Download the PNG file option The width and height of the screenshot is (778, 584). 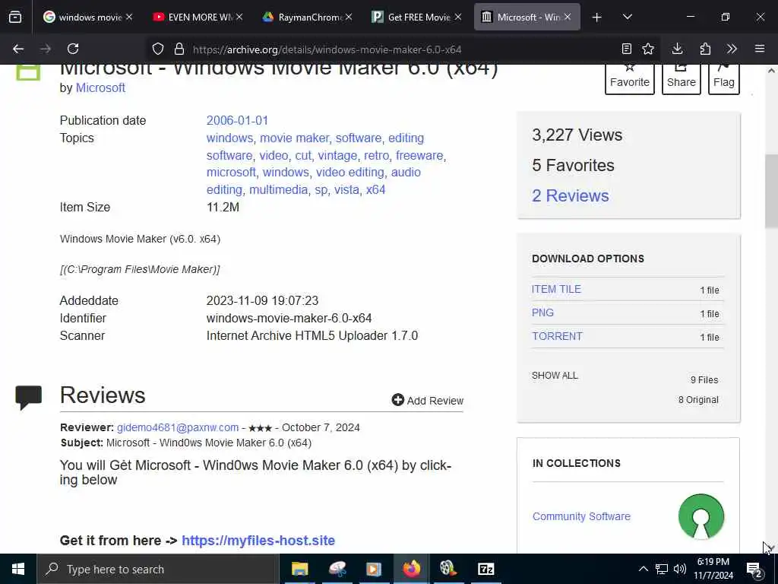point(542,313)
